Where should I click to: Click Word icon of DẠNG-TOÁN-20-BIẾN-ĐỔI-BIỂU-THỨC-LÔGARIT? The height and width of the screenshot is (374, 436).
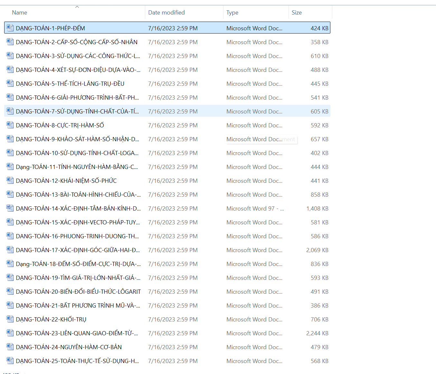[10, 291]
